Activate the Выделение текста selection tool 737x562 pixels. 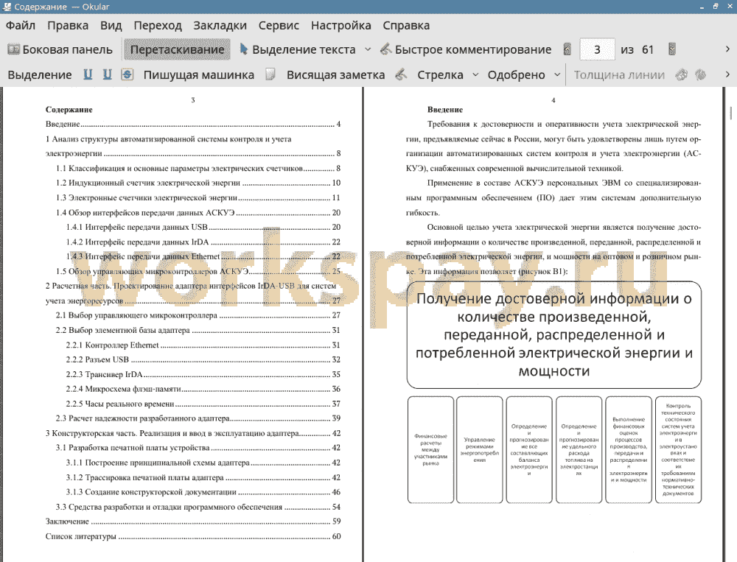coord(298,49)
